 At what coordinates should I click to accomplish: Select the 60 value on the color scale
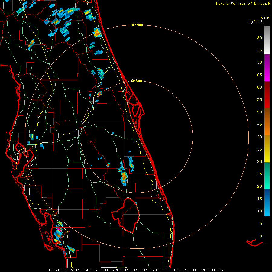point(260,87)
